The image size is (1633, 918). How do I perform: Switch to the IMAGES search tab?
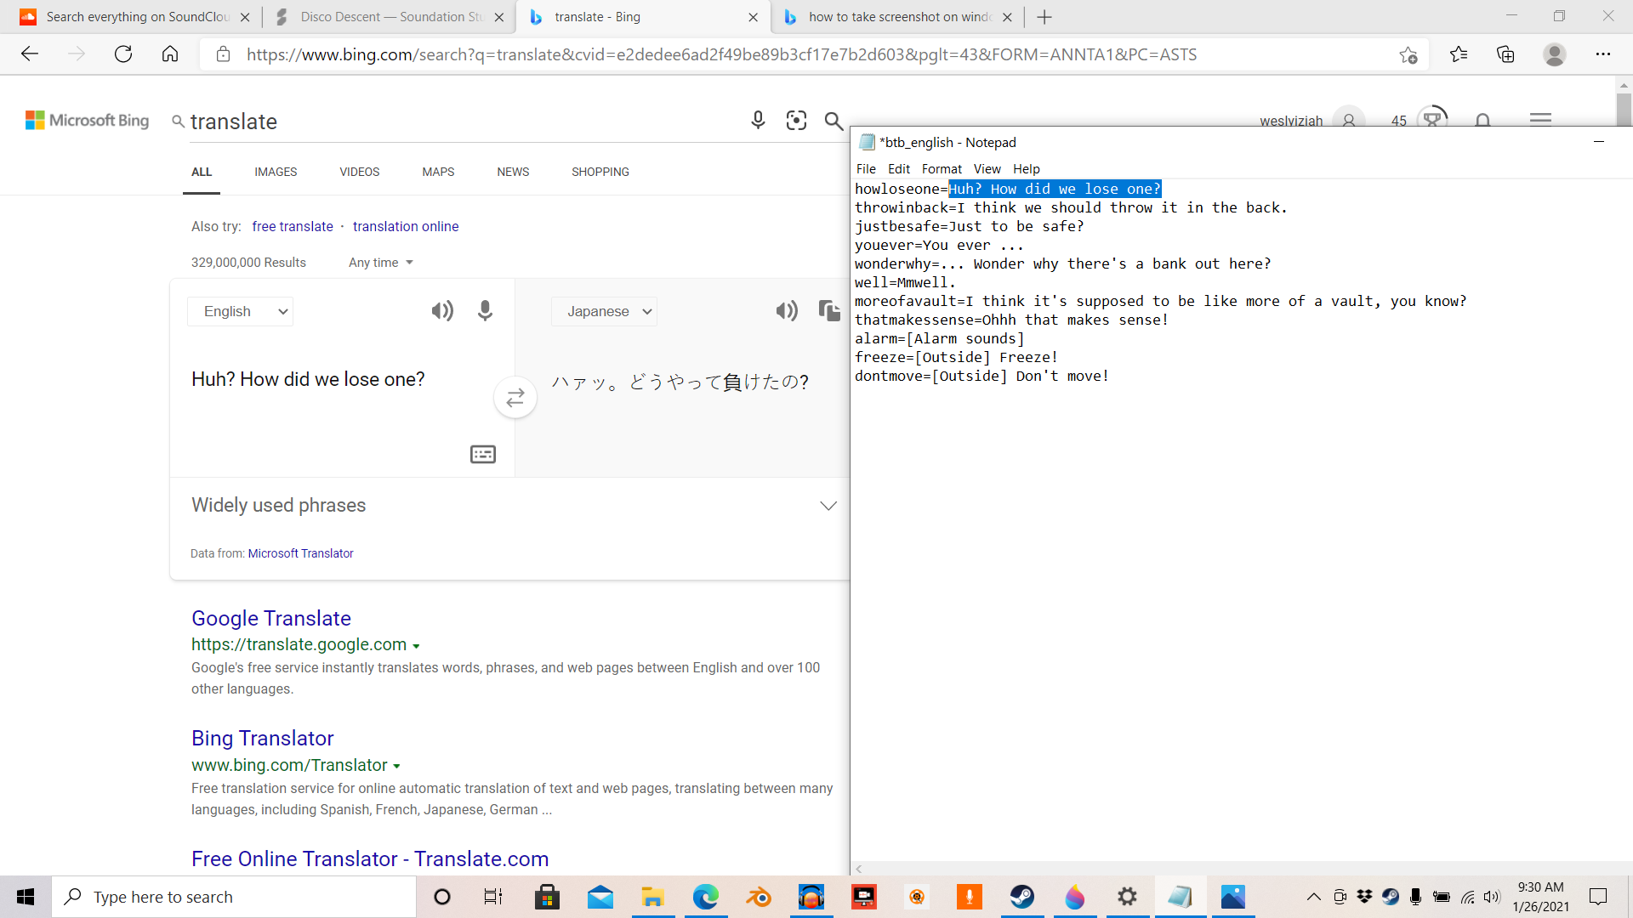276,172
